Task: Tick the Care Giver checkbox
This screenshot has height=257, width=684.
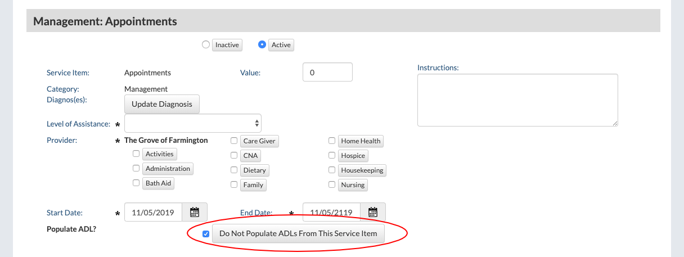Action: click(234, 141)
